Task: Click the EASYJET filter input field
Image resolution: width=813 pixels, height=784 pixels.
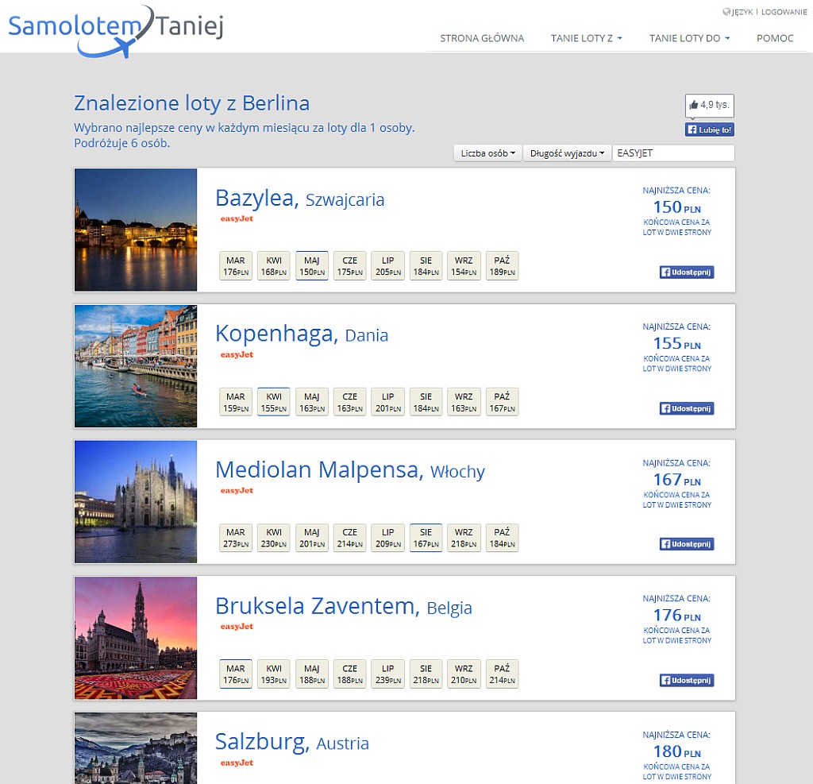Action: click(673, 153)
